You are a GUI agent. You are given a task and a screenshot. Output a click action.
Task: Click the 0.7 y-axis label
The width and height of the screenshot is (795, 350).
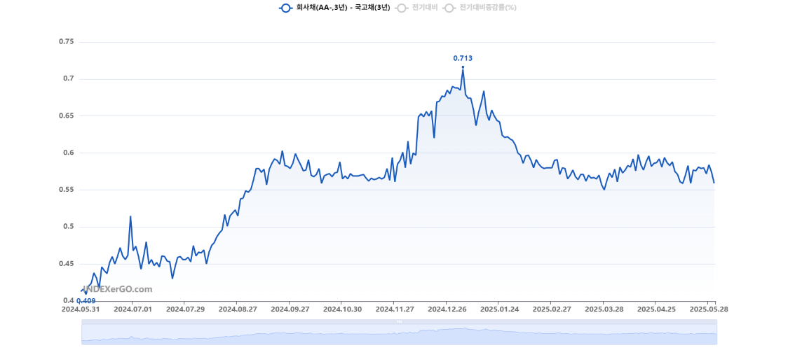tap(69, 79)
